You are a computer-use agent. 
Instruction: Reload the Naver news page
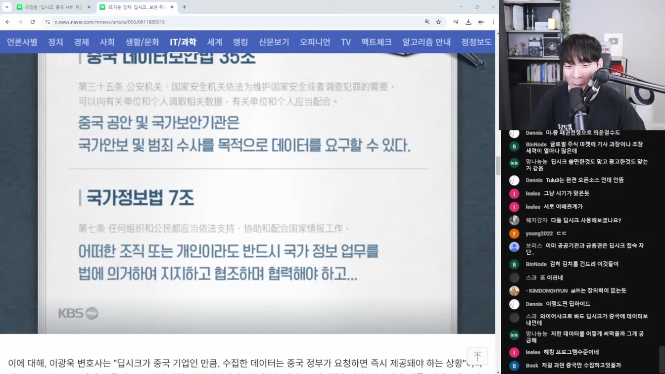click(x=33, y=22)
